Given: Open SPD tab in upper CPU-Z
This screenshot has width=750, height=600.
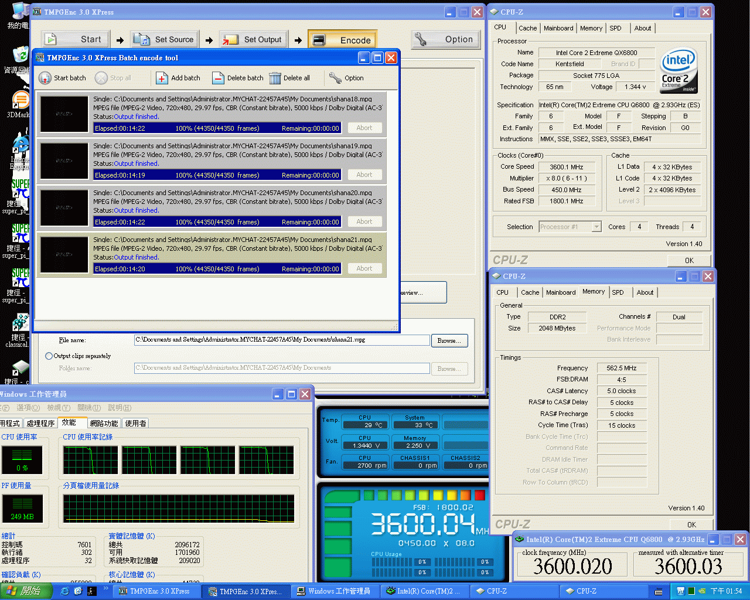Looking at the screenshot, I should pos(615,28).
